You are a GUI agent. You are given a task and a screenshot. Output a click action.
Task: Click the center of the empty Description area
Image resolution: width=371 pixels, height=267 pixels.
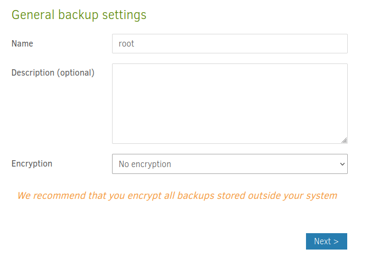[x=229, y=103]
